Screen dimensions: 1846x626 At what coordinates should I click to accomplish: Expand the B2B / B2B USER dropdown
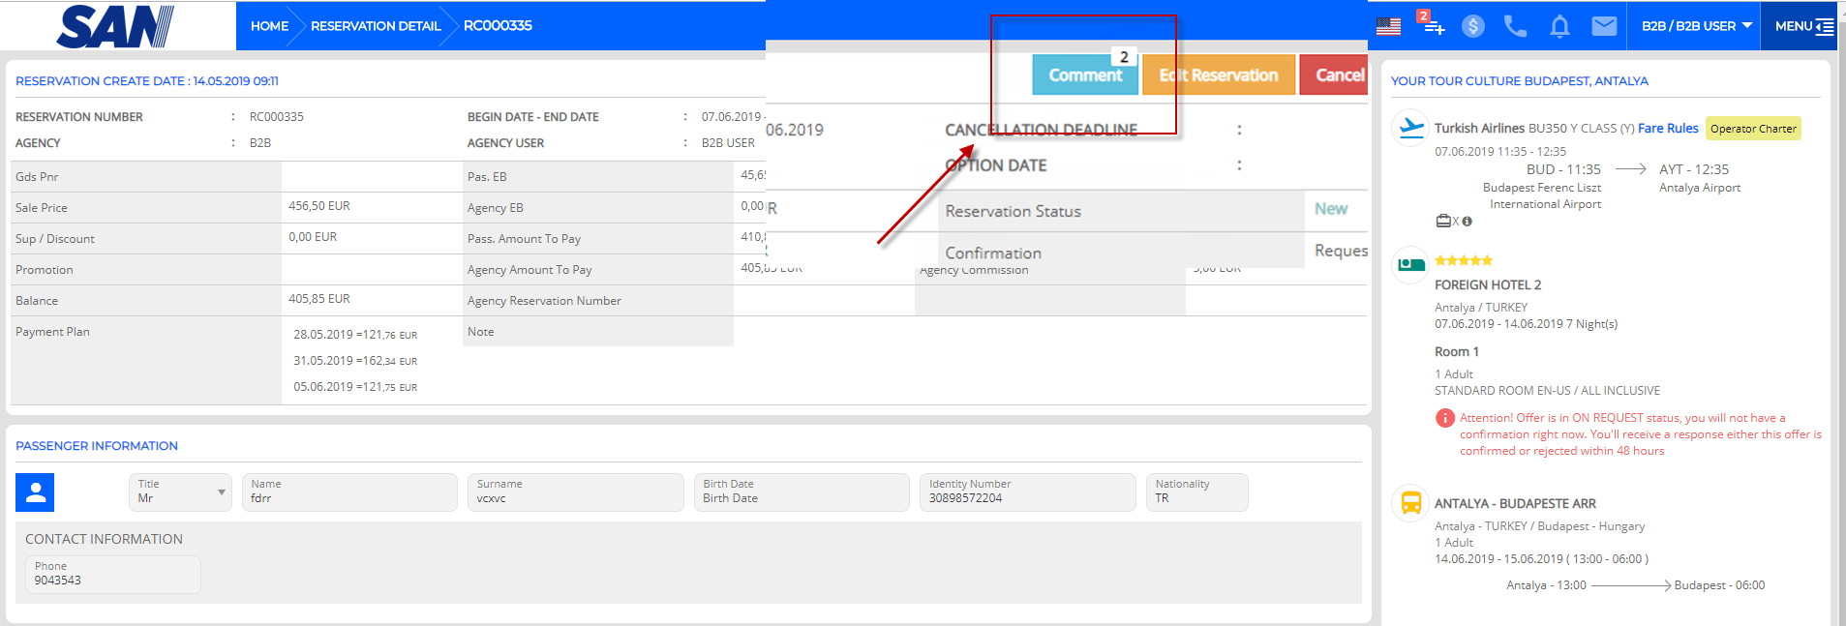click(1696, 26)
